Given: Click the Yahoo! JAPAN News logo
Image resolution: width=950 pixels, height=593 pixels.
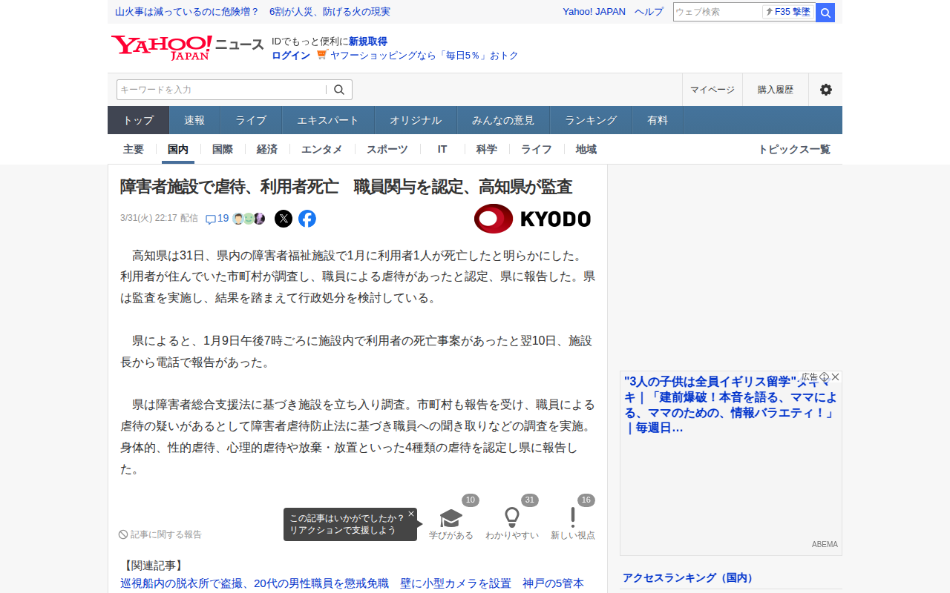Looking at the screenshot, I should (187, 47).
